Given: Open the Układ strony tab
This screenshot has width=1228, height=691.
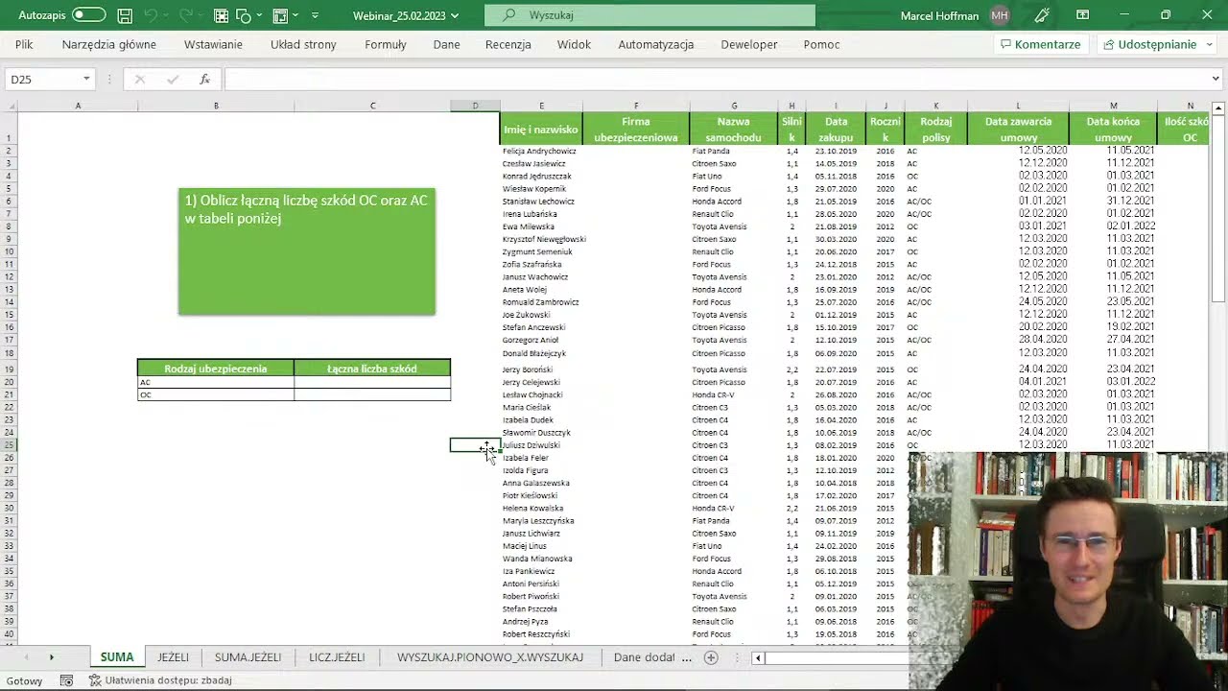Looking at the screenshot, I should [303, 44].
